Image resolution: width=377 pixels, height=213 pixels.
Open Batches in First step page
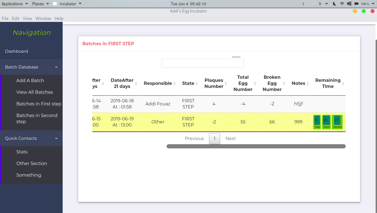[39, 104]
